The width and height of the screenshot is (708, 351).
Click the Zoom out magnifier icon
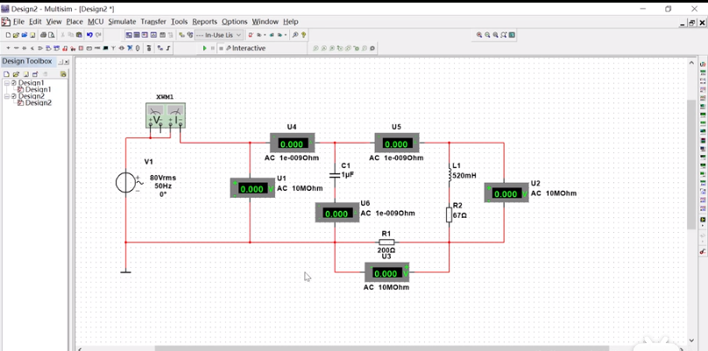click(487, 35)
